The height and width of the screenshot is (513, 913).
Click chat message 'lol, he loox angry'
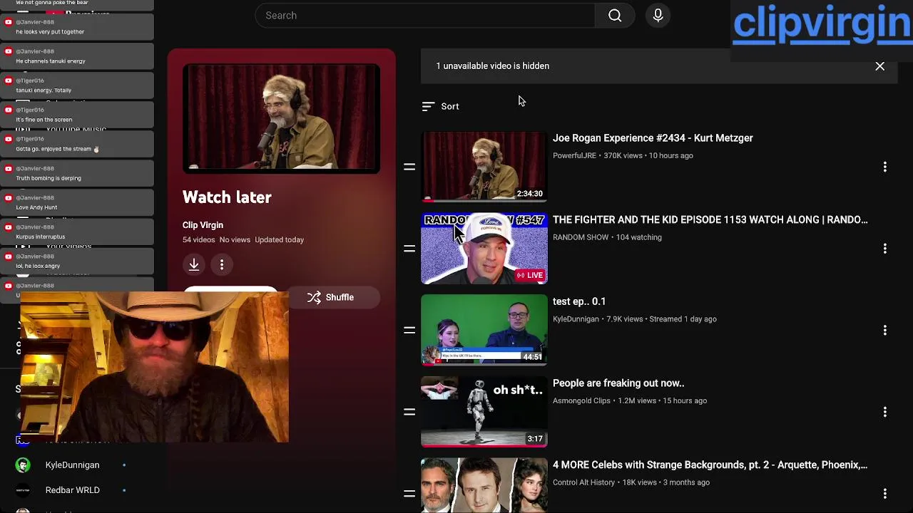[x=38, y=266]
